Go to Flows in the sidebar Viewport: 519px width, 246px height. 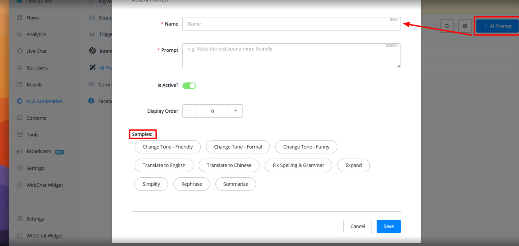[x=32, y=18]
